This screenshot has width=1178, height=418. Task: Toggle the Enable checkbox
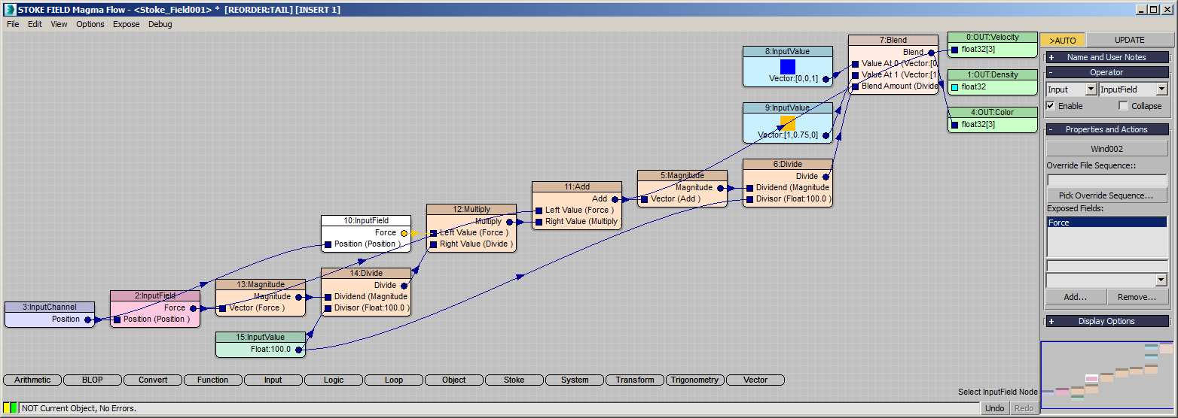point(1051,106)
